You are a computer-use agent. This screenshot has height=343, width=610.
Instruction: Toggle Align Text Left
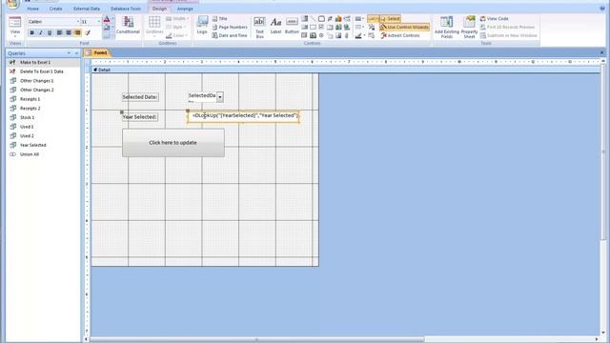[x=59, y=32]
